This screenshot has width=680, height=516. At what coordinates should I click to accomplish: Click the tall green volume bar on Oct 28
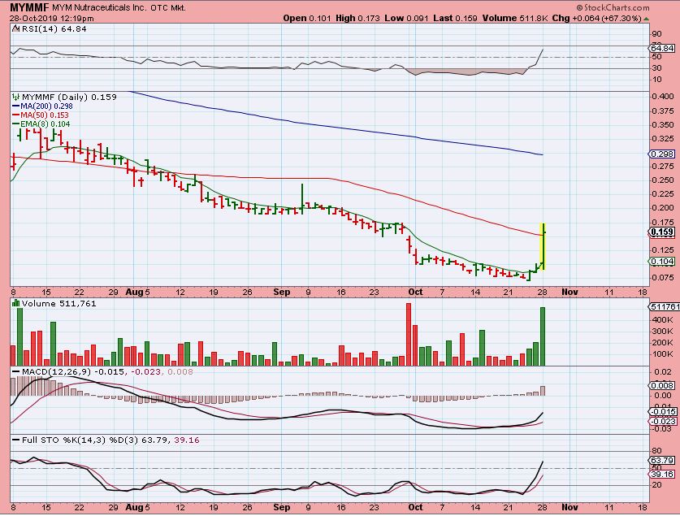coord(542,336)
